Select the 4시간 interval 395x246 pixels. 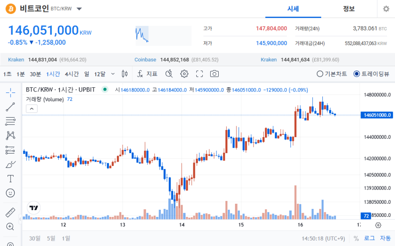(72, 74)
